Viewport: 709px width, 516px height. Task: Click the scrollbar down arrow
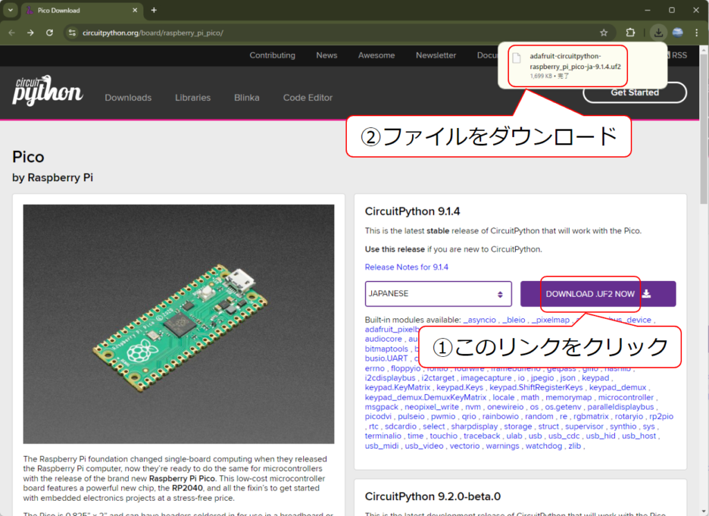(x=704, y=511)
